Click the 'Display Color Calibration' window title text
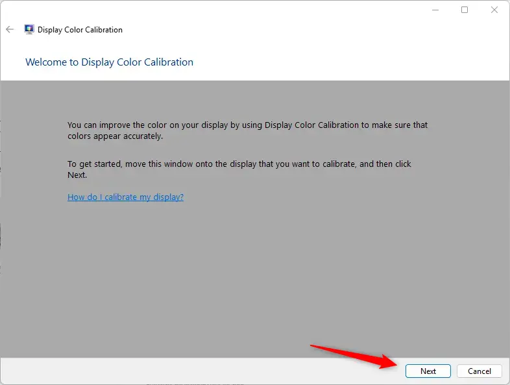 pos(80,30)
